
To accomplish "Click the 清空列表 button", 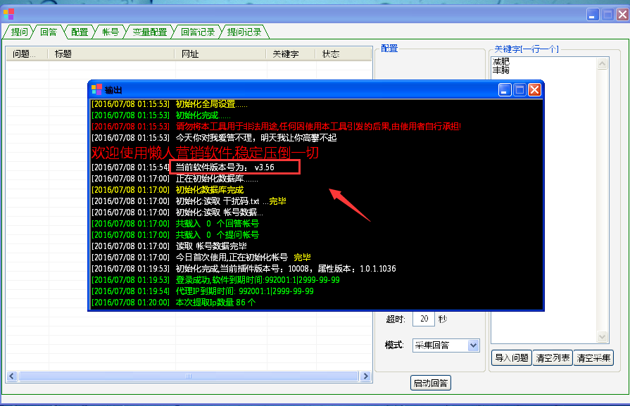I will tap(553, 357).
